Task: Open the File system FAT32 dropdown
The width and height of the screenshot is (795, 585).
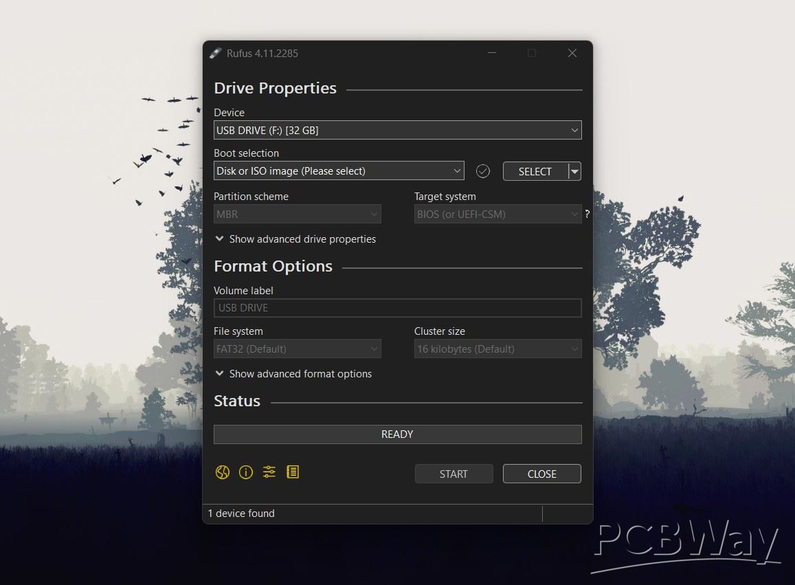Action: 297,349
